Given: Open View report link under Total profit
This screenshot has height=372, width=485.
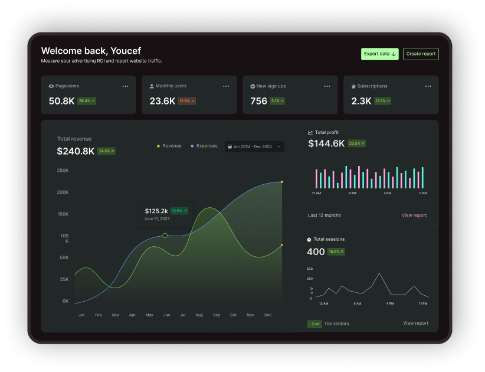Looking at the screenshot, I should click(x=414, y=215).
